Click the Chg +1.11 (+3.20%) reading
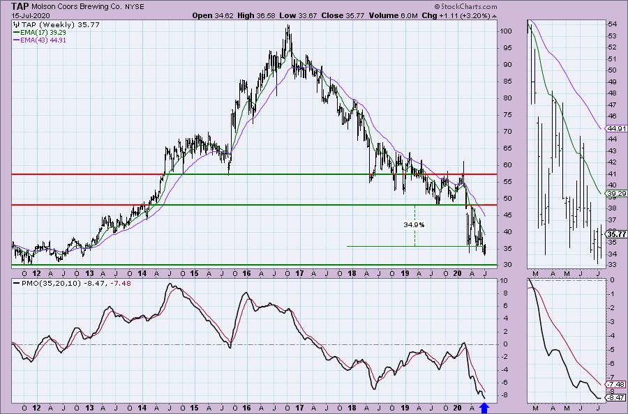 [x=456, y=15]
